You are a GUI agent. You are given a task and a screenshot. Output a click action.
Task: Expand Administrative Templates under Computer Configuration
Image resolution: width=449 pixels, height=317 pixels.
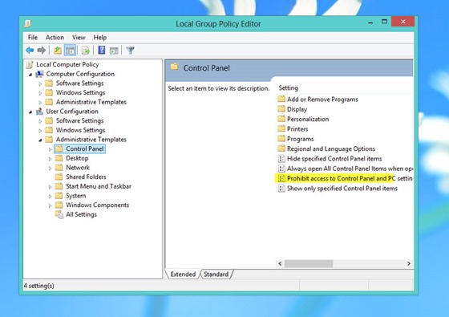pyautogui.click(x=40, y=103)
